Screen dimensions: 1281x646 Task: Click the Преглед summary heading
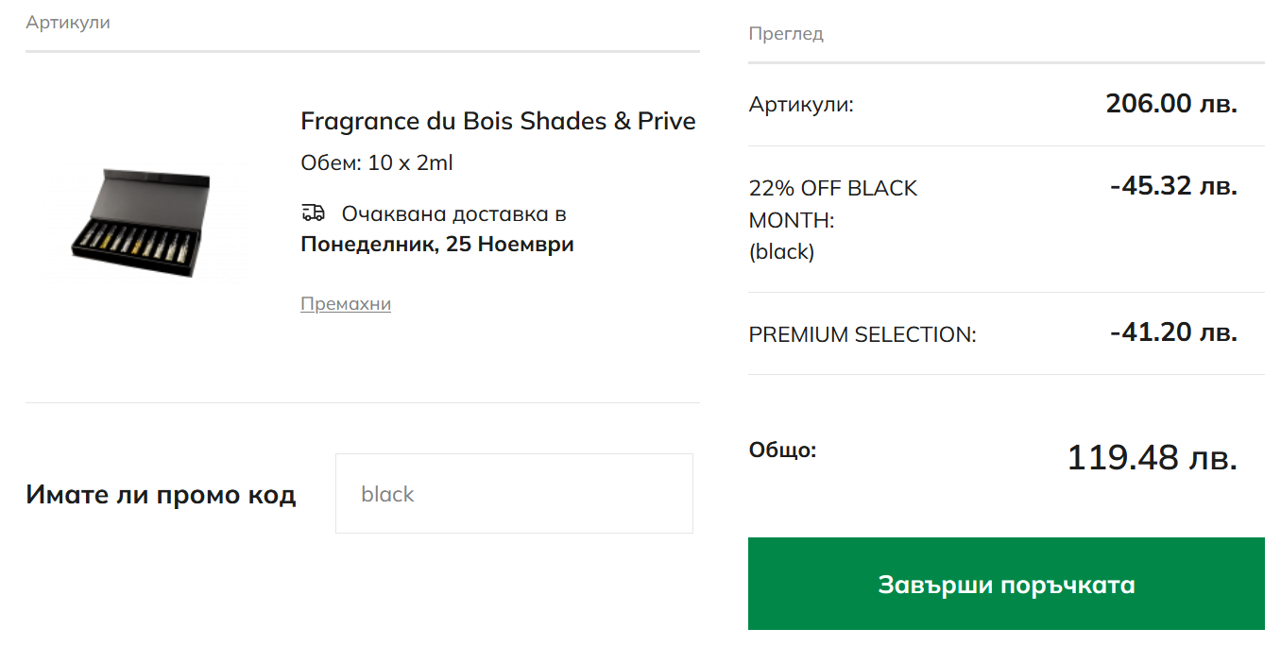tap(786, 34)
